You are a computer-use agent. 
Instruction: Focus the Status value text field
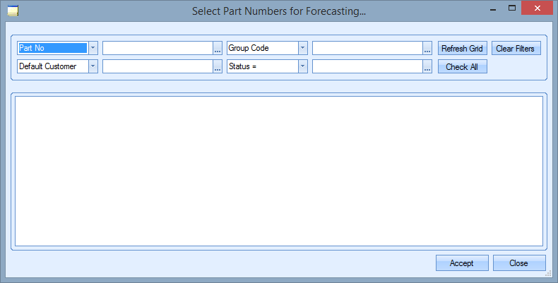pos(367,66)
